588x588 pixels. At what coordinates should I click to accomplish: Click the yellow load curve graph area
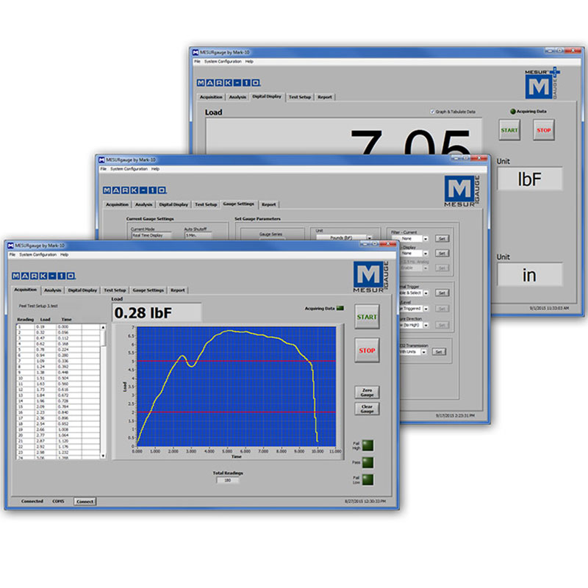[236, 387]
